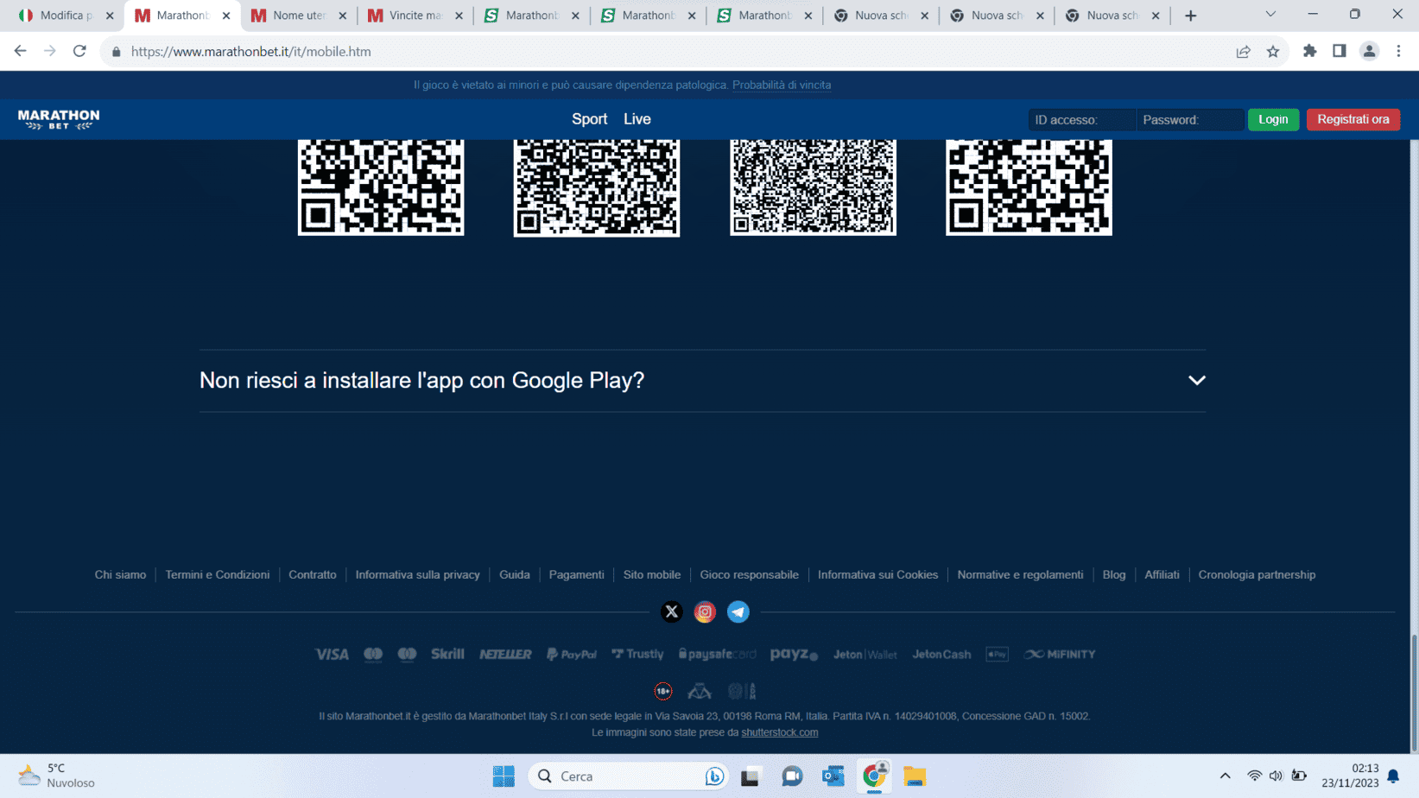The width and height of the screenshot is (1419, 798).
Task: Open the Affiliati footer link
Action: tap(1162, 574)
